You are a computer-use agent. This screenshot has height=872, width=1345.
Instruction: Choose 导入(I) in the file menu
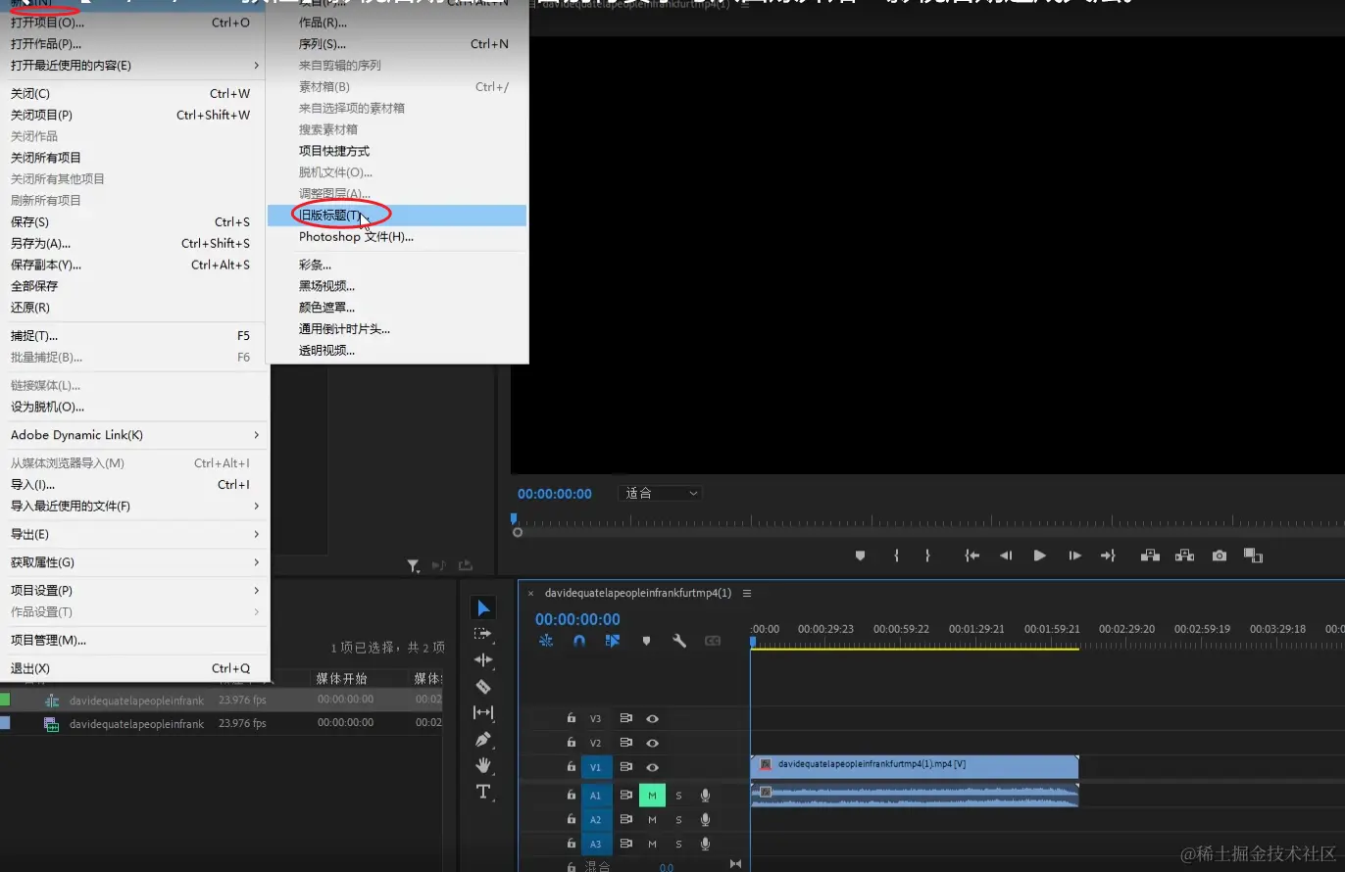[x=135, y=485]
